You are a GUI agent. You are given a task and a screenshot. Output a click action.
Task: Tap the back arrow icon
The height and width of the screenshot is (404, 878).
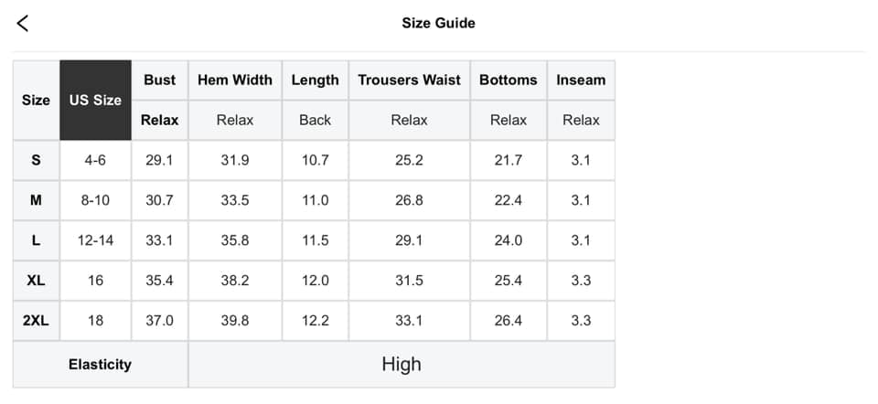pyautogui.click(x=23, y=24)
